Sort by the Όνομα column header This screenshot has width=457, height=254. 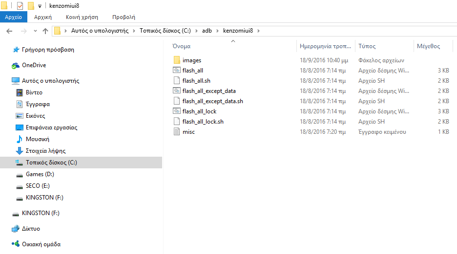(x=181, y=46)
